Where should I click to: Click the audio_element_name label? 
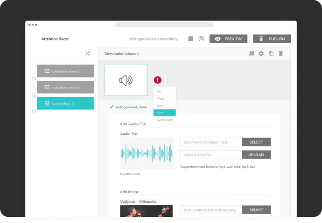coord(131,107)
